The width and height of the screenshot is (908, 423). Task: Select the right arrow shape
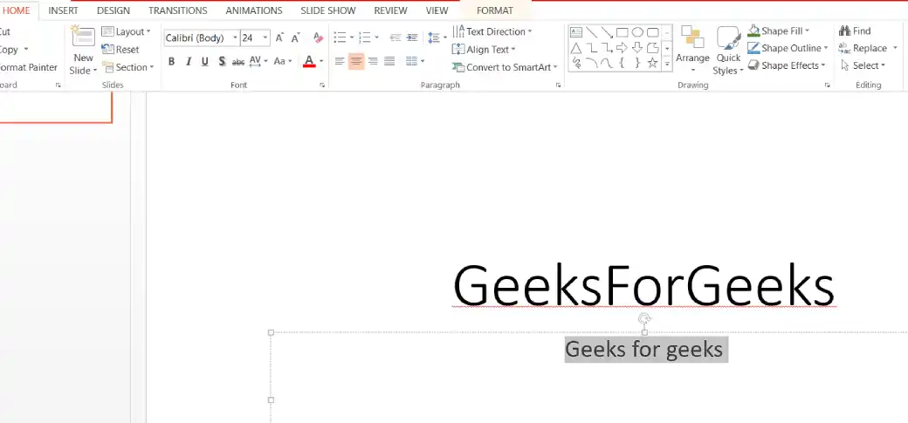point(622,47)
